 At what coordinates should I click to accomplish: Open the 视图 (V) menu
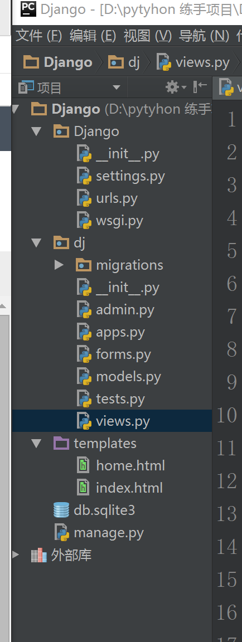[x=147, y=36]
